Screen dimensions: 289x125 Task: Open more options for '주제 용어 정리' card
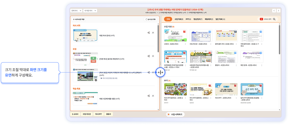click(262, 44)
